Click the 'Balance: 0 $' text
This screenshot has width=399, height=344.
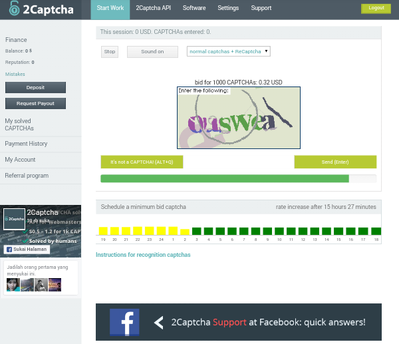19,51
